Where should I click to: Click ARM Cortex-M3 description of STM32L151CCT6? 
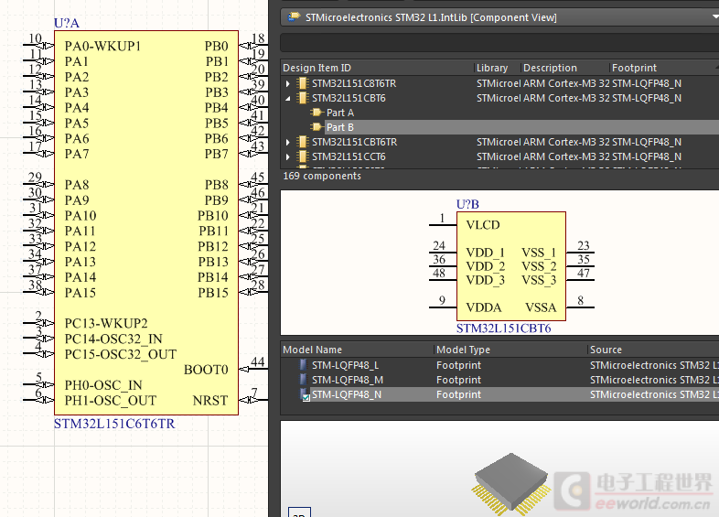566,156
